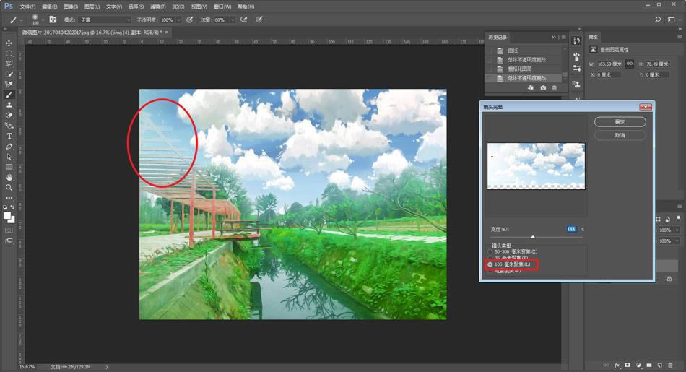Select the Clone Stamp tool
The width and height of the screenshot is (686, 372).
[9, 105]
